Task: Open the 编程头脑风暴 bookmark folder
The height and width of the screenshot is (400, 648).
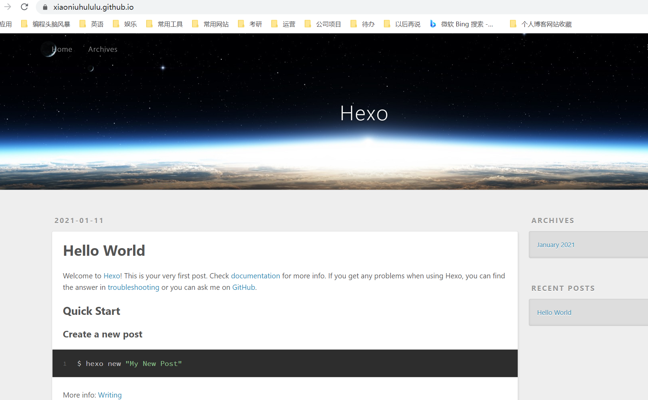Action: click(x=46, y=24)
